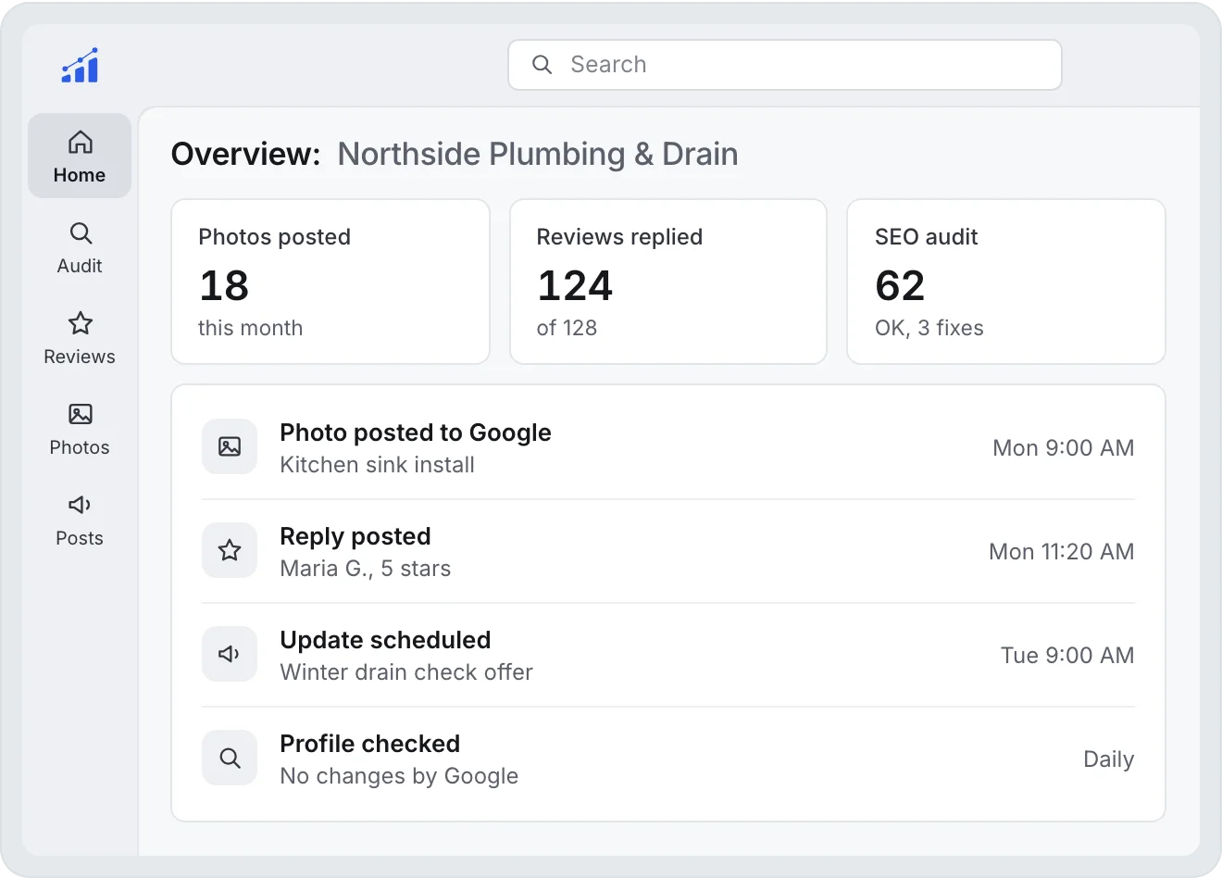The image size is (1222, 878).
Task: Click the magnifier icon above Audit
Action: click(x=81, y=232)
